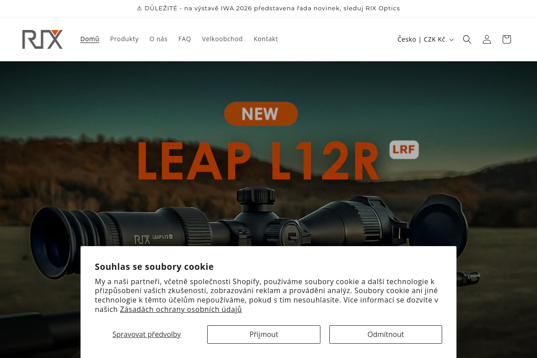Open the FAQ menu item
The width and height of the screenshot is (537, 358).
coord(184,39)
